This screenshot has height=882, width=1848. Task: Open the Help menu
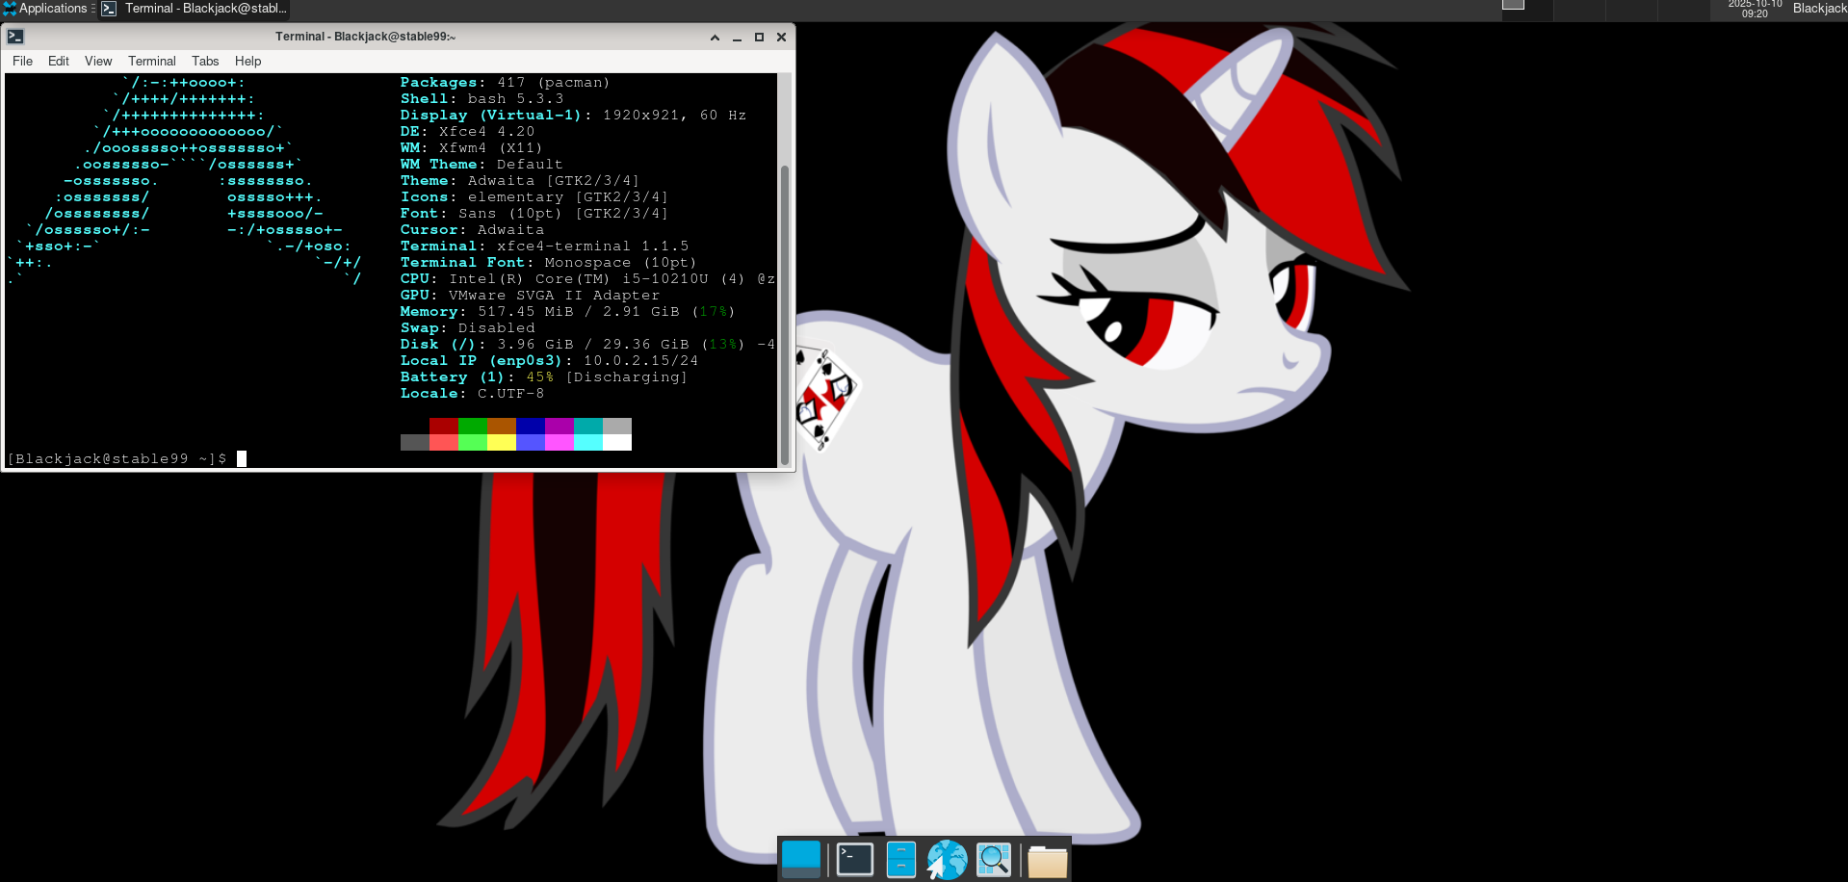click(247, 61)
